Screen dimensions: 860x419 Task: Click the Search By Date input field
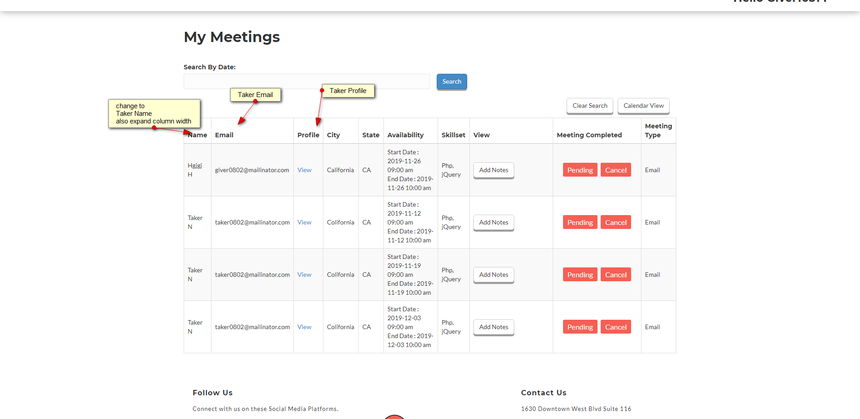coord(306,81)
